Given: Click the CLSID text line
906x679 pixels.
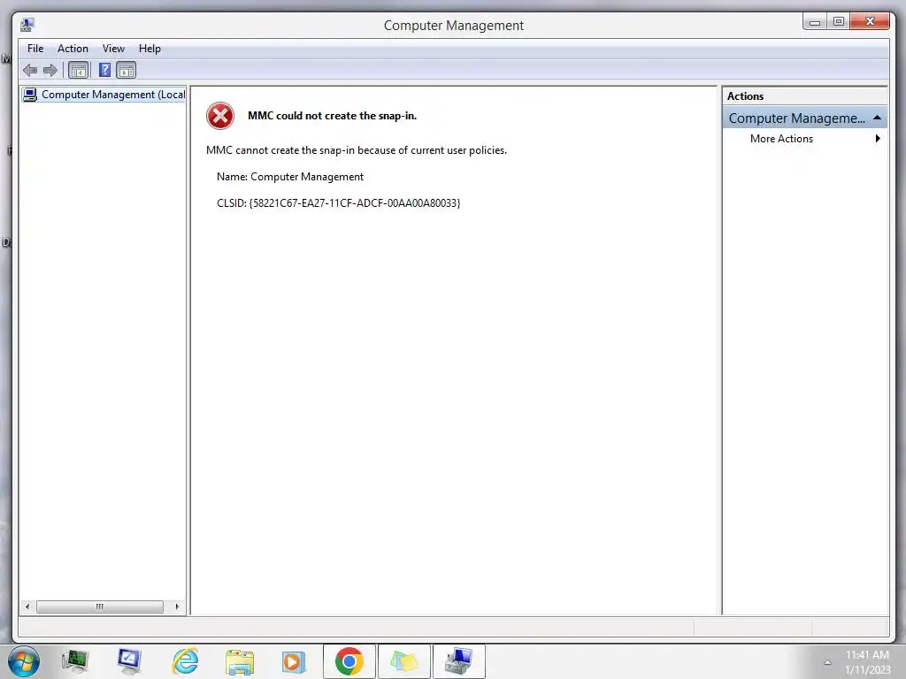Looking at the screenshot, I should click(339, 203).
